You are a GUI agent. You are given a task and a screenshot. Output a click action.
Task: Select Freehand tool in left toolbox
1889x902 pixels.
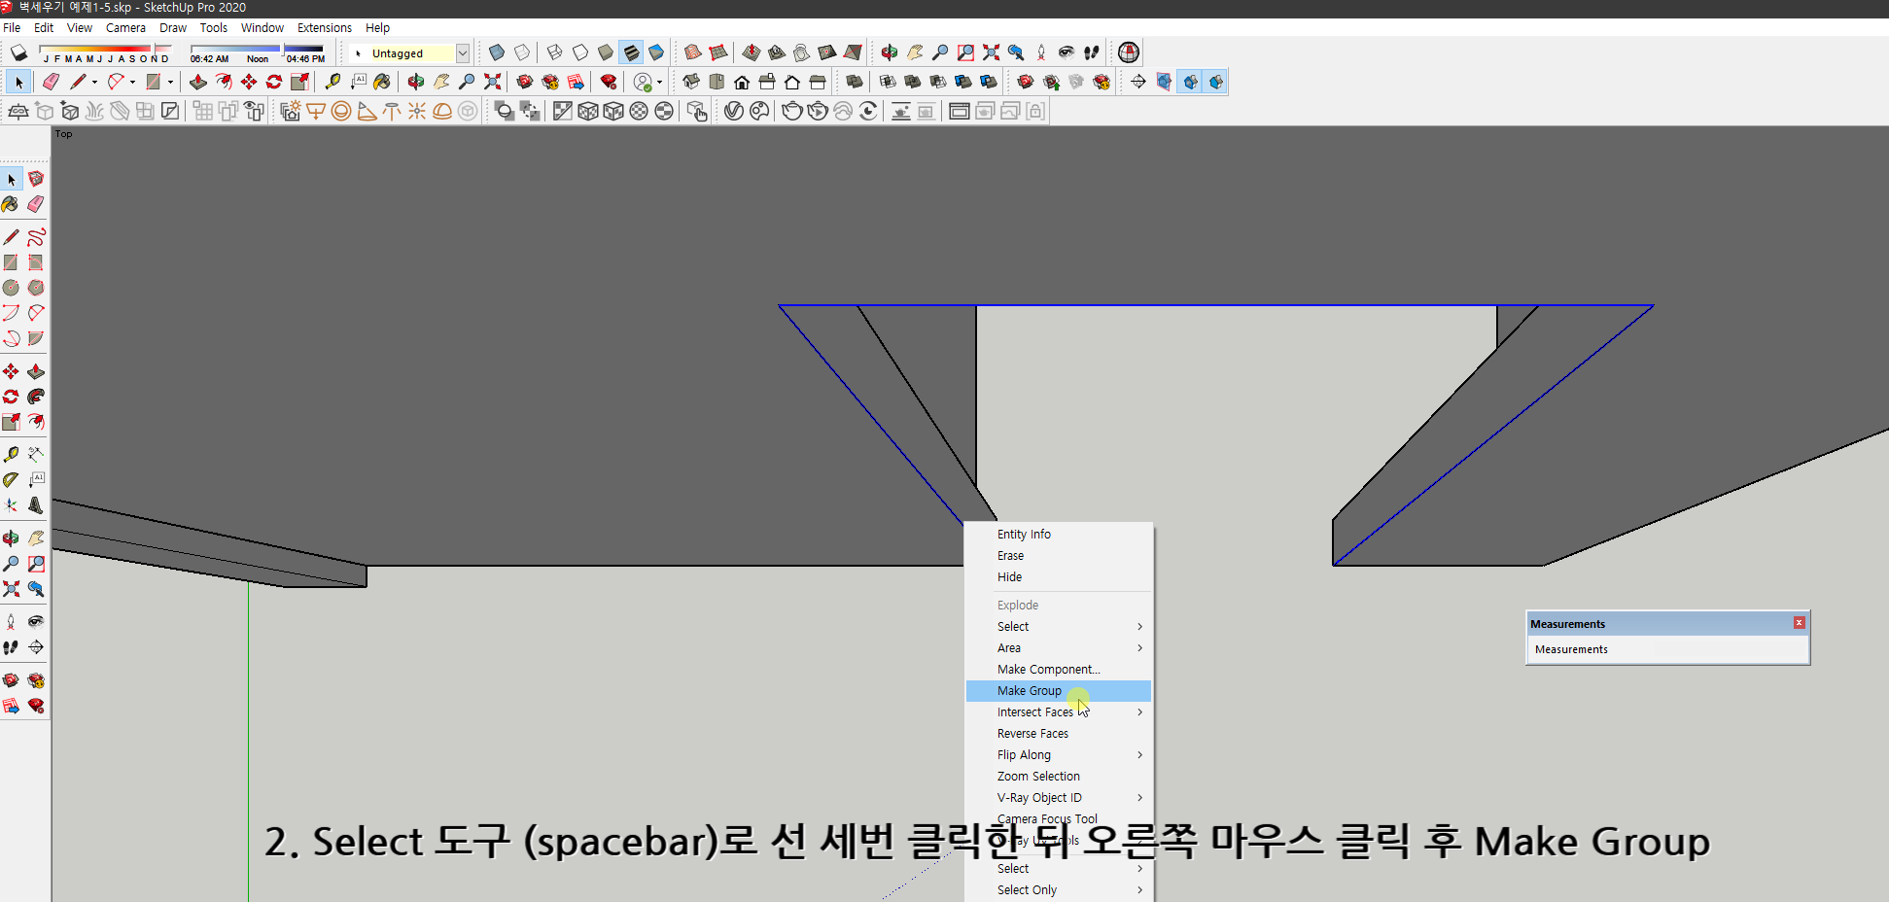point(36,237)
